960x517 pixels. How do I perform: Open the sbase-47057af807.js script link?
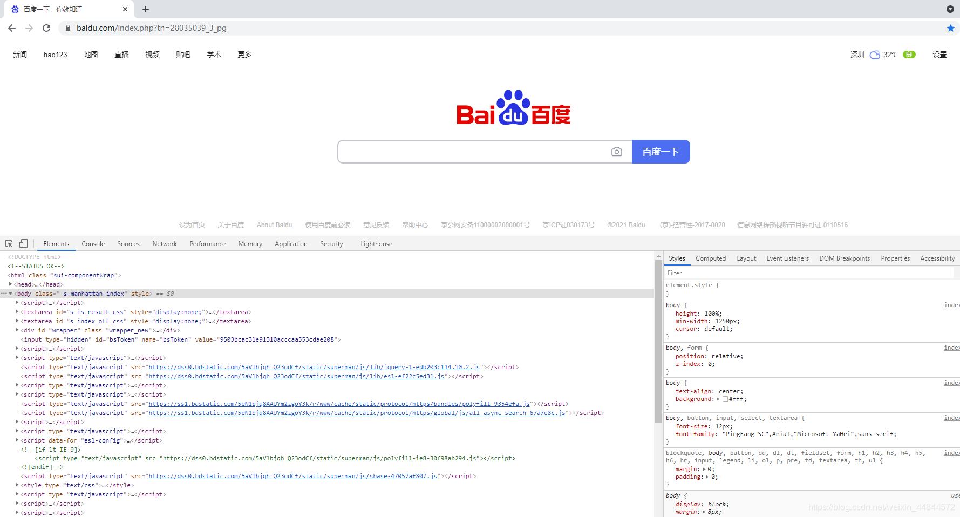click(x=293, y=476)
